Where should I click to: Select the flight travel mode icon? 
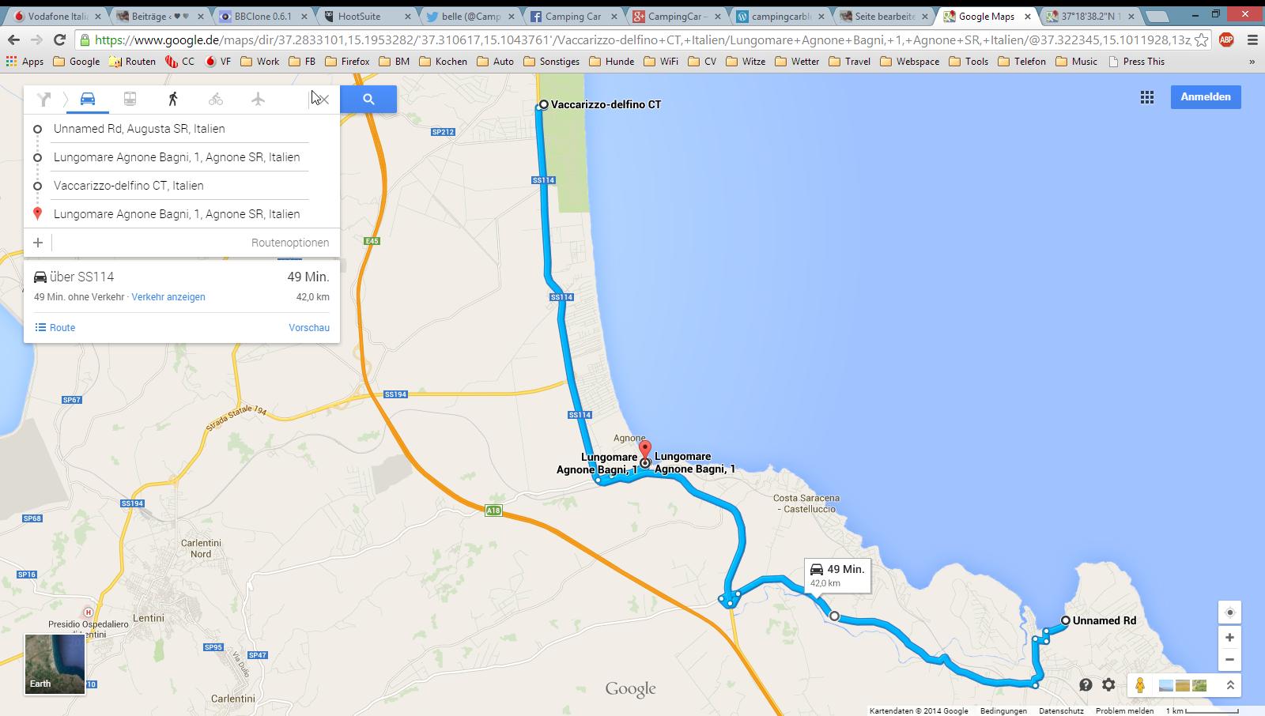click(258, 99)
